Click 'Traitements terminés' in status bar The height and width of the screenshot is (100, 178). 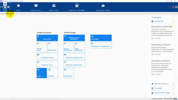(x=157, y=99)
